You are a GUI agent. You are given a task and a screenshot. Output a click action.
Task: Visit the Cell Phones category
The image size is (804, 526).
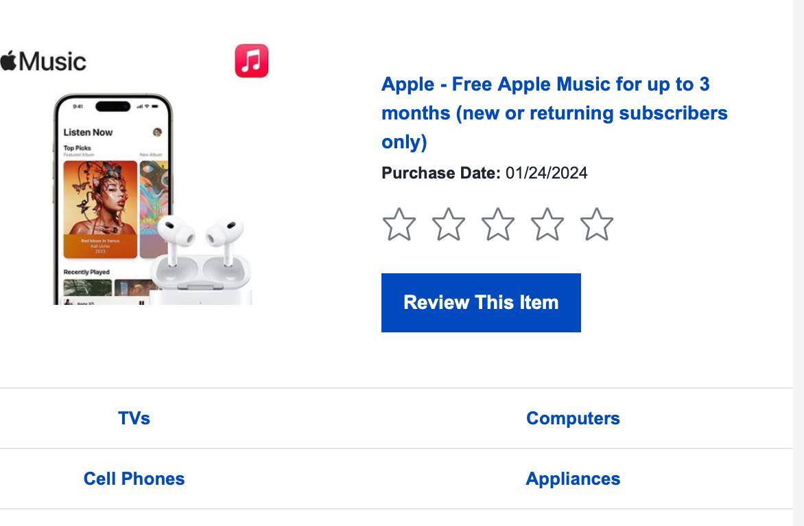(x=134, y=479)
